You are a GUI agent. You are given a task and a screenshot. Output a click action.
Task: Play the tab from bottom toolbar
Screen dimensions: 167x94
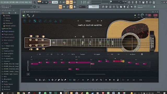[x=110, y=80]
